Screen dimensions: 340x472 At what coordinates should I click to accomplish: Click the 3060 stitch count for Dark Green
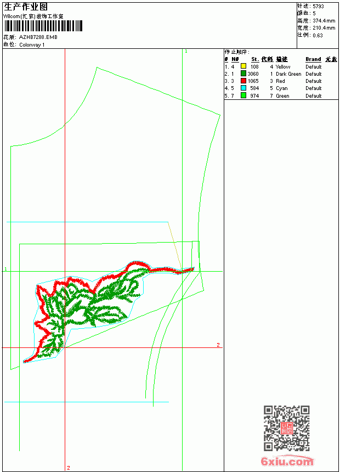click(253, 74)
